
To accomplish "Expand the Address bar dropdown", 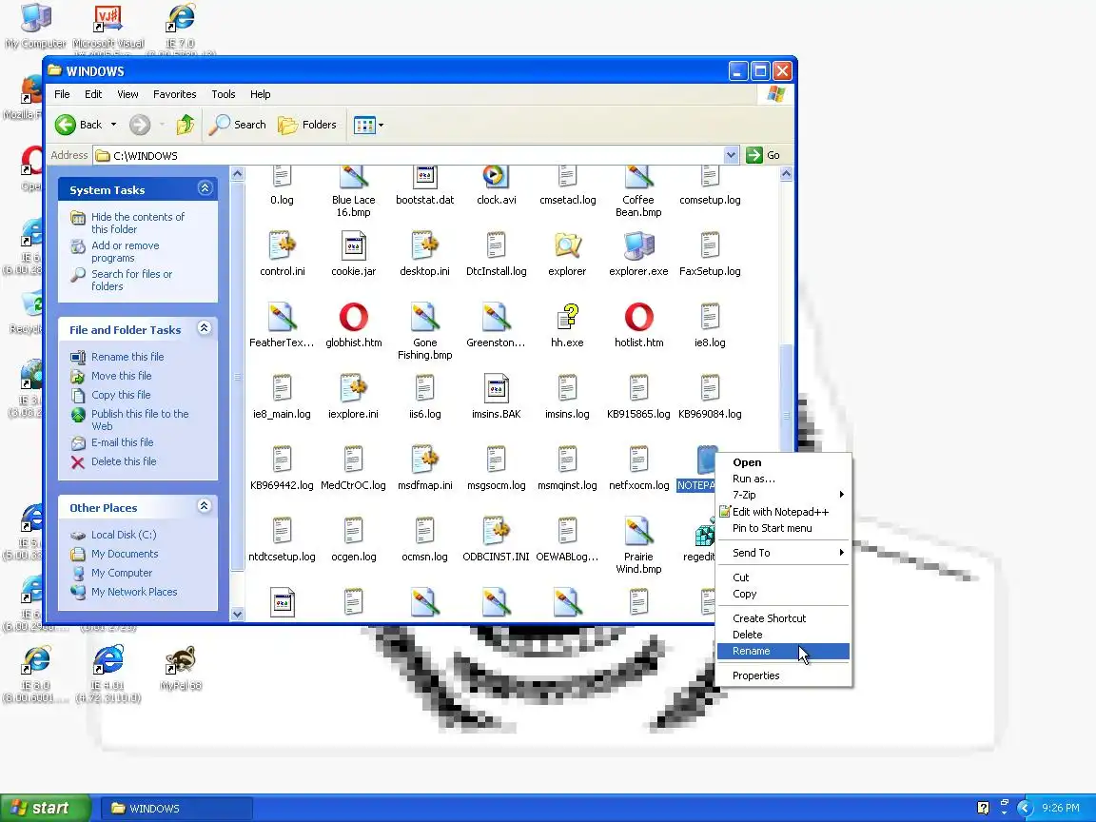I will 731,155.
